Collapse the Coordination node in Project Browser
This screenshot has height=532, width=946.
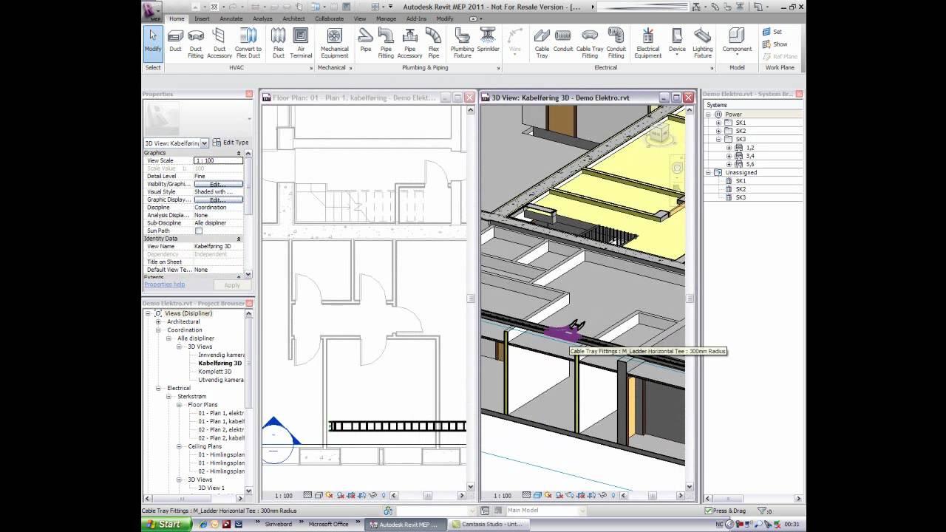158,330
